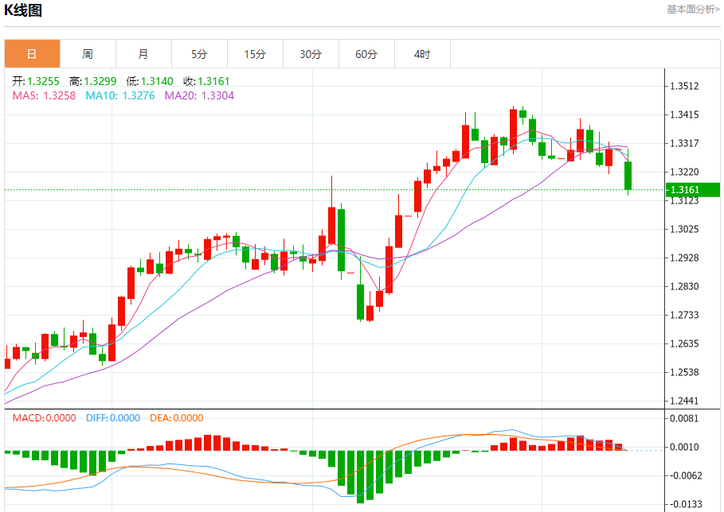Screen dimensions: 724x512
Task: Switch to the 月 monthly tab
Action: (143, 54)
